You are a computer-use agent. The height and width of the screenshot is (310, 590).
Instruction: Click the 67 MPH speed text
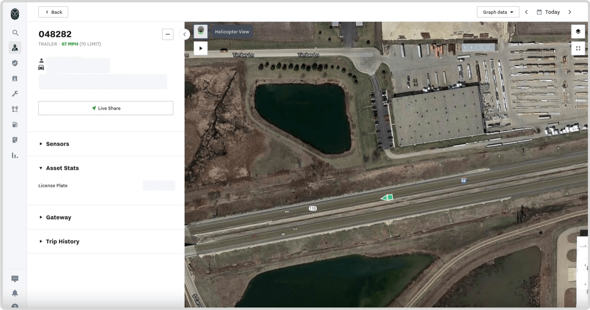(70, 44)
